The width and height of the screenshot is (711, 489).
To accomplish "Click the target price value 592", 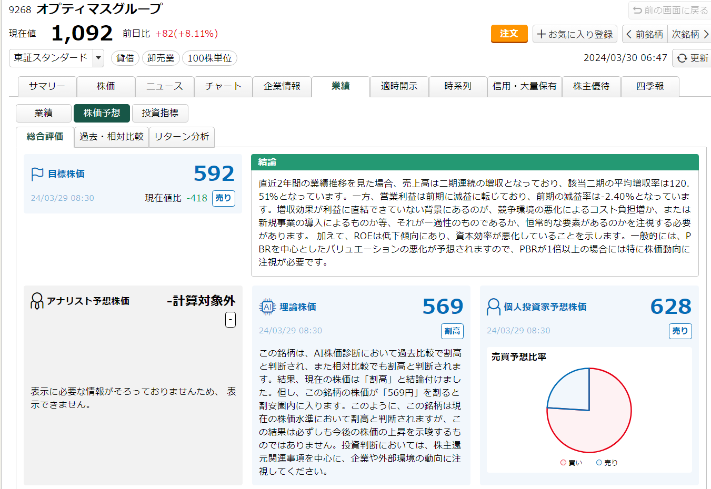I will 214,174.
